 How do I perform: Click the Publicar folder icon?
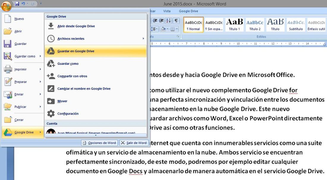tap(8, 107)
